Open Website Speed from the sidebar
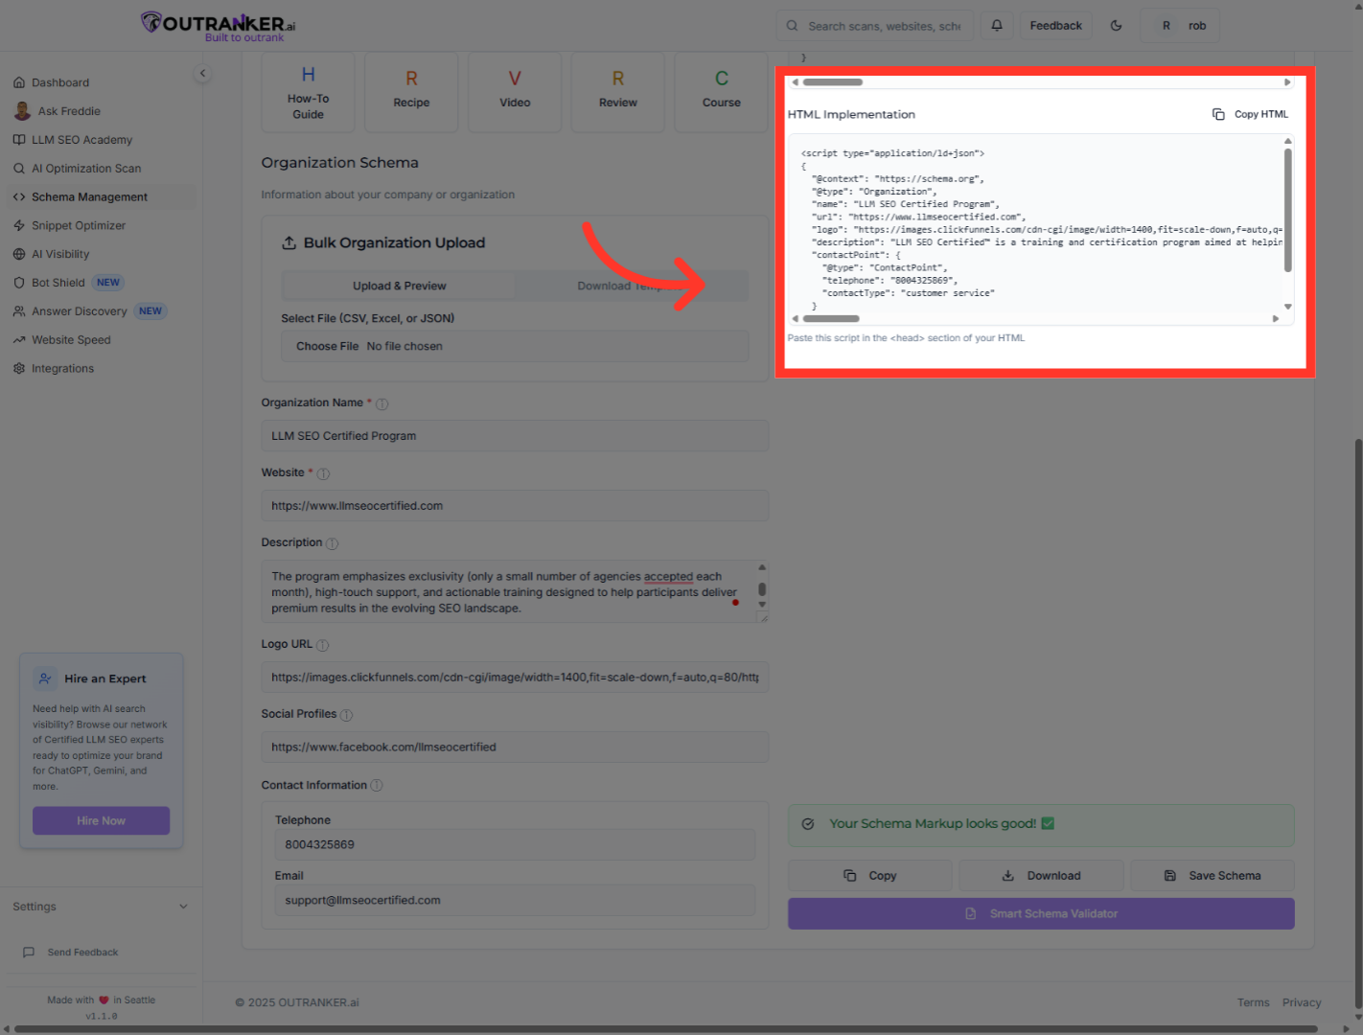This screenshot has height=1035, width=1363. pyautogui.click(x=71, y=339)
